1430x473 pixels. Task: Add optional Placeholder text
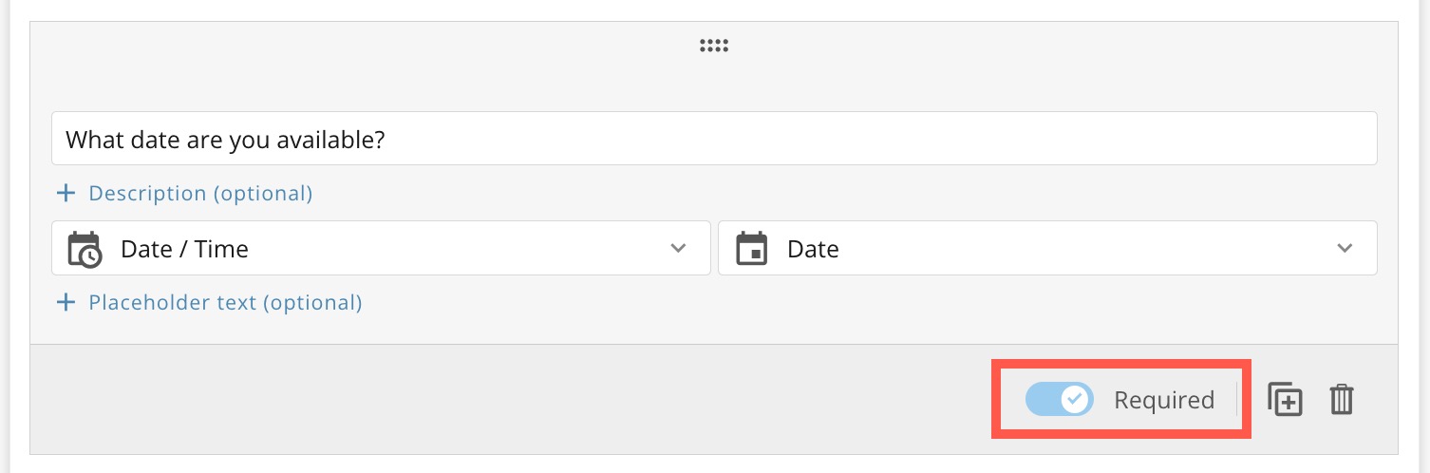225,303
